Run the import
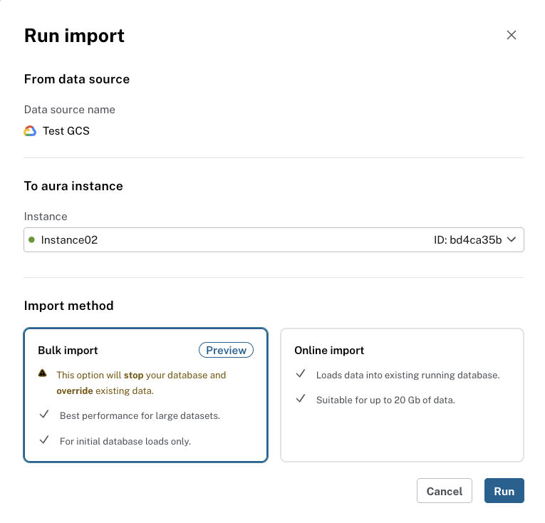The height and width of the screenshot is (523, 545). (504, 491)
